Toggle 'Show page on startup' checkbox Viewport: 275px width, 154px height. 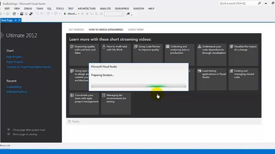tap(9, 134)
